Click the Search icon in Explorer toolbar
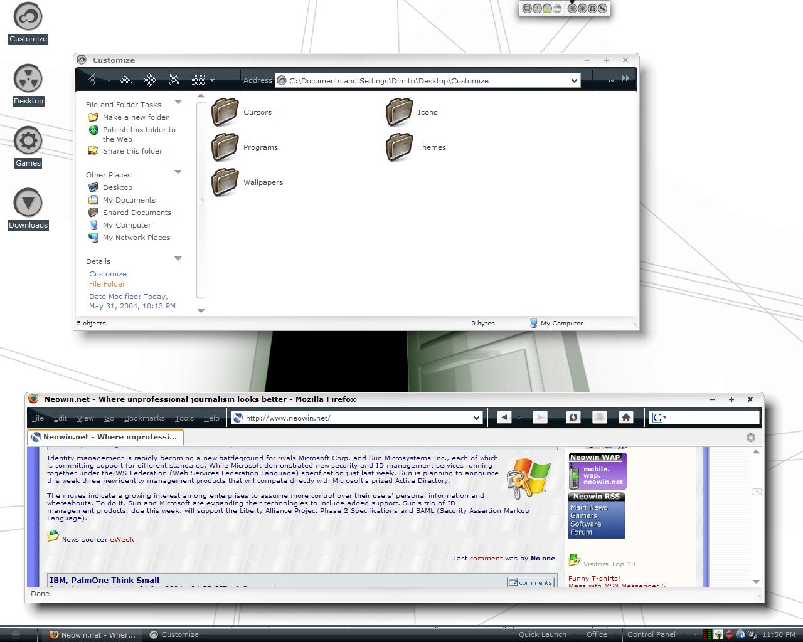This screenshot has height=642, width=803. click(x=149, y=80)
